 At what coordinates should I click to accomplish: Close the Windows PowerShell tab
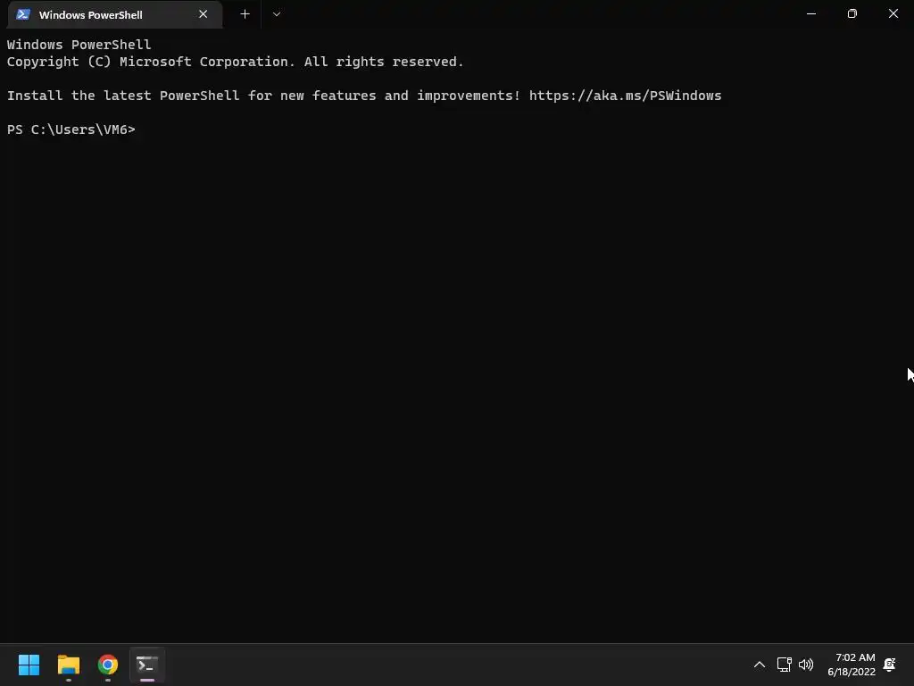point(203,14)
